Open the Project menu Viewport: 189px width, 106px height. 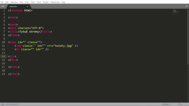point(45,2)
